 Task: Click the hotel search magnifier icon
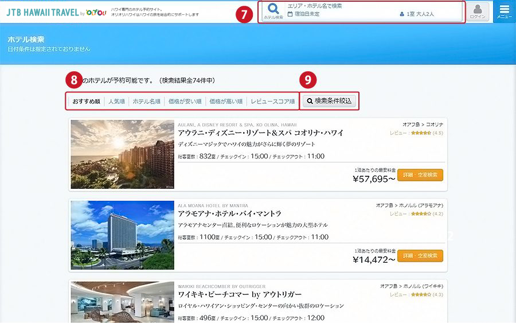tap(273, 9)
